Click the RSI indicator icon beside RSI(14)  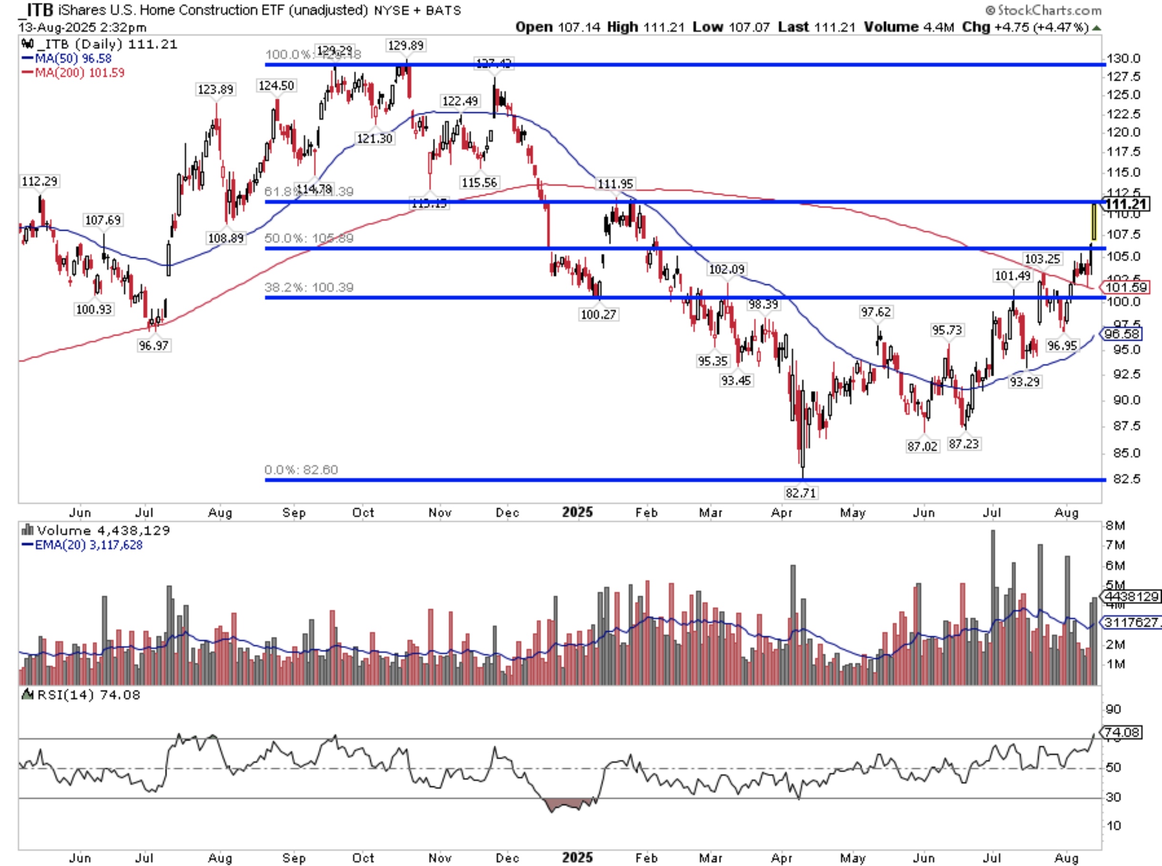click(27, 695)
